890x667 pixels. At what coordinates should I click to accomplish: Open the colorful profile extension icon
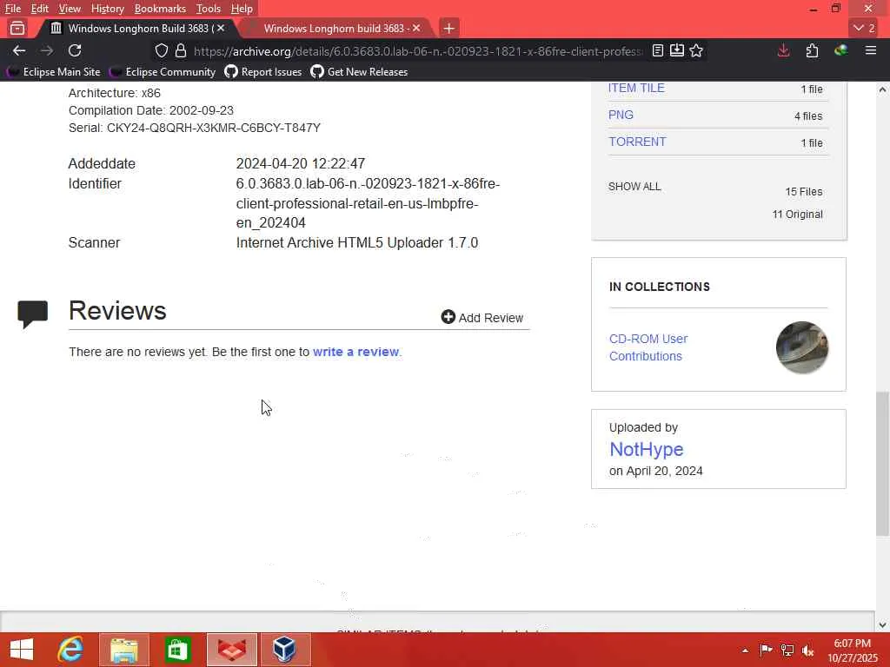[841, 51]
